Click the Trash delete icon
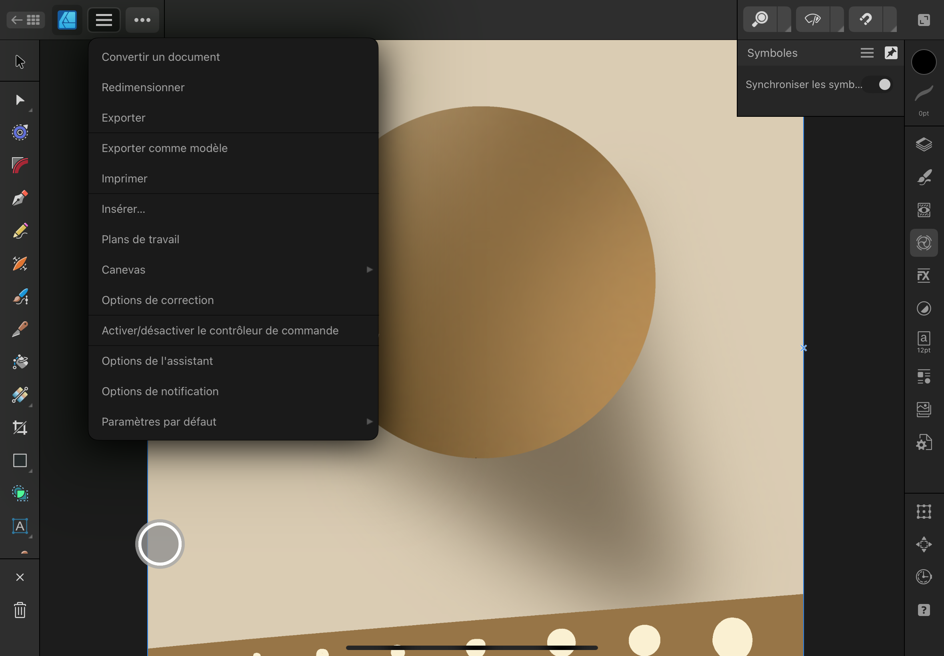Viewport: 944px width, 656px height. coord(20,610)
